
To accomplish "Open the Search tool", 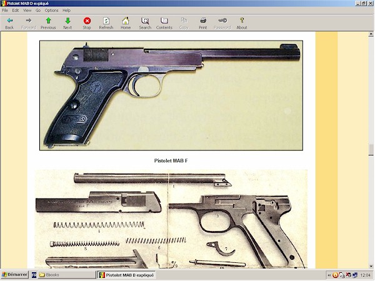I will click(145, 24).
